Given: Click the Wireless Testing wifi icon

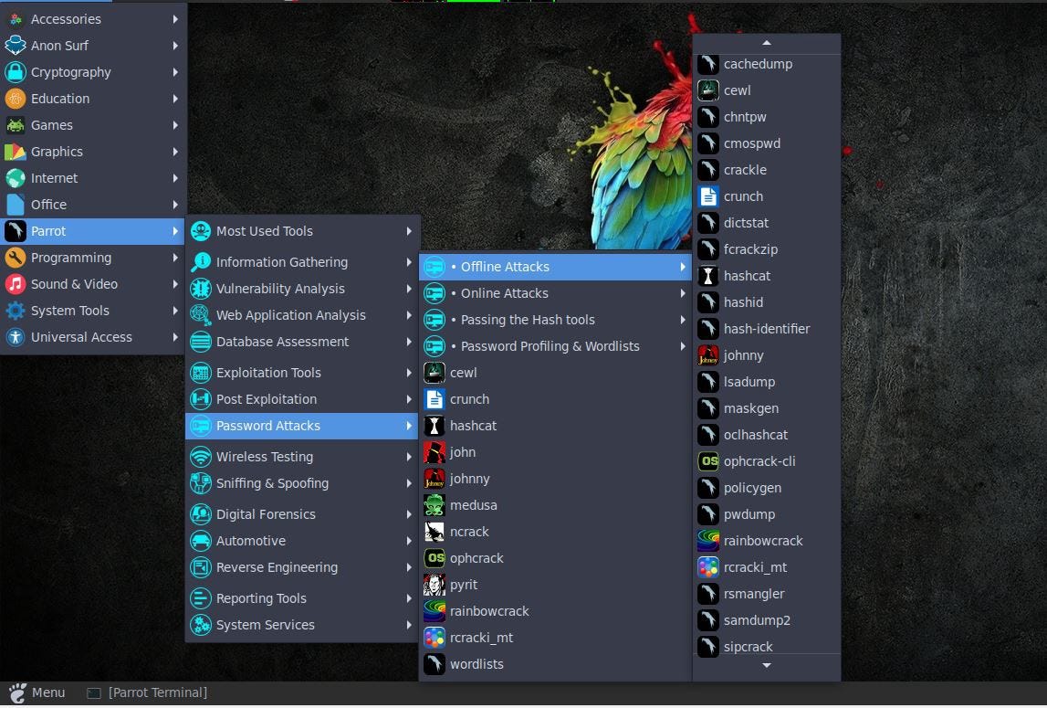Looking at the screenshot, I should click(x=200, y=457).
